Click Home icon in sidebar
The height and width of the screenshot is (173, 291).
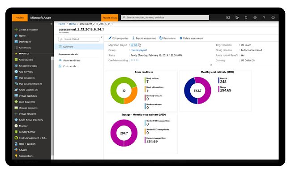pyautogui.click(x=16, y=35)
